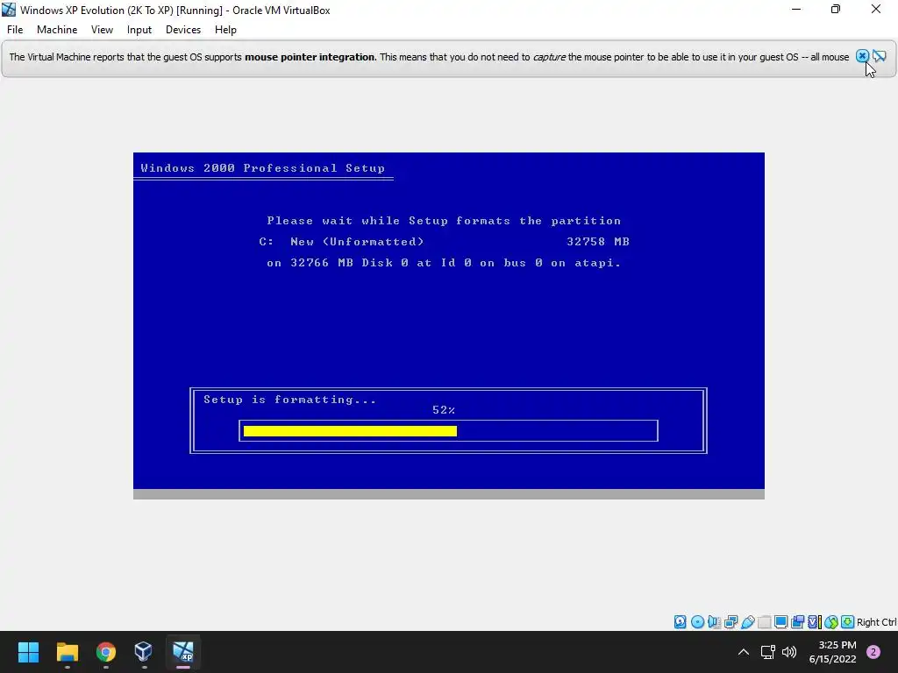Open the Help menu

coord(225,30)
